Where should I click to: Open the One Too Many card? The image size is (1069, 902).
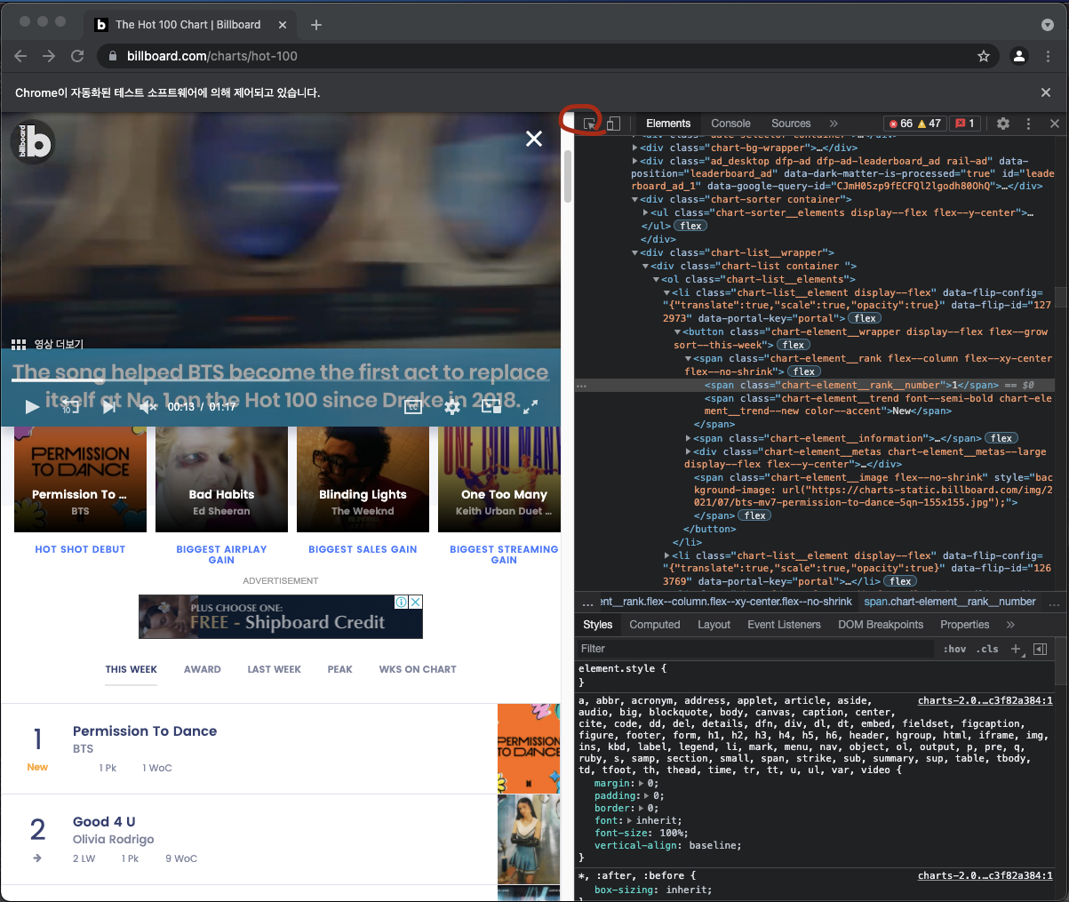click(499, 479)
